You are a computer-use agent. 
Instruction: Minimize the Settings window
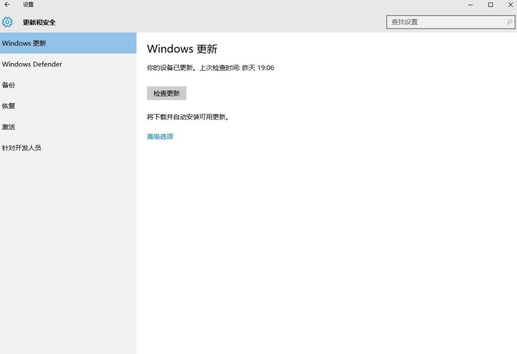(471, 5)
